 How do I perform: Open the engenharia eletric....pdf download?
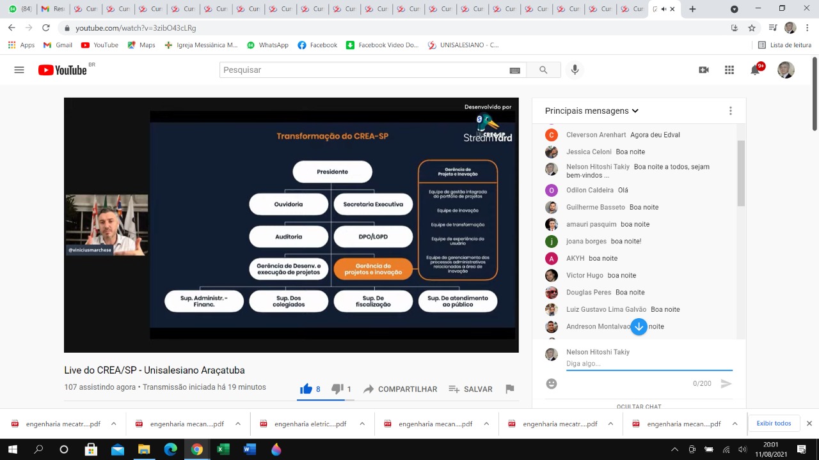(304, 424)
